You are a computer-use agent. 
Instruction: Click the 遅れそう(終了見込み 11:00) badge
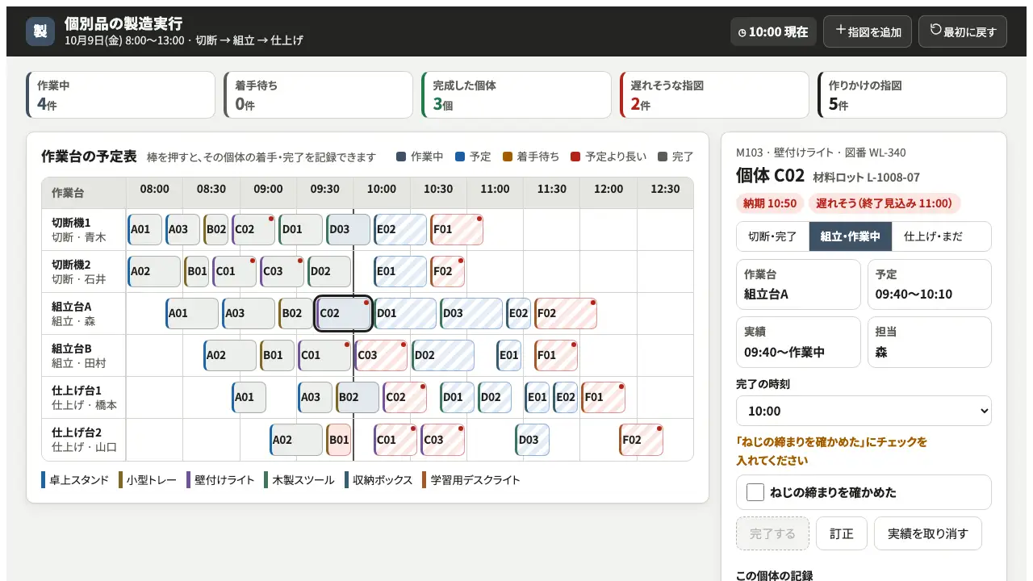885,203
